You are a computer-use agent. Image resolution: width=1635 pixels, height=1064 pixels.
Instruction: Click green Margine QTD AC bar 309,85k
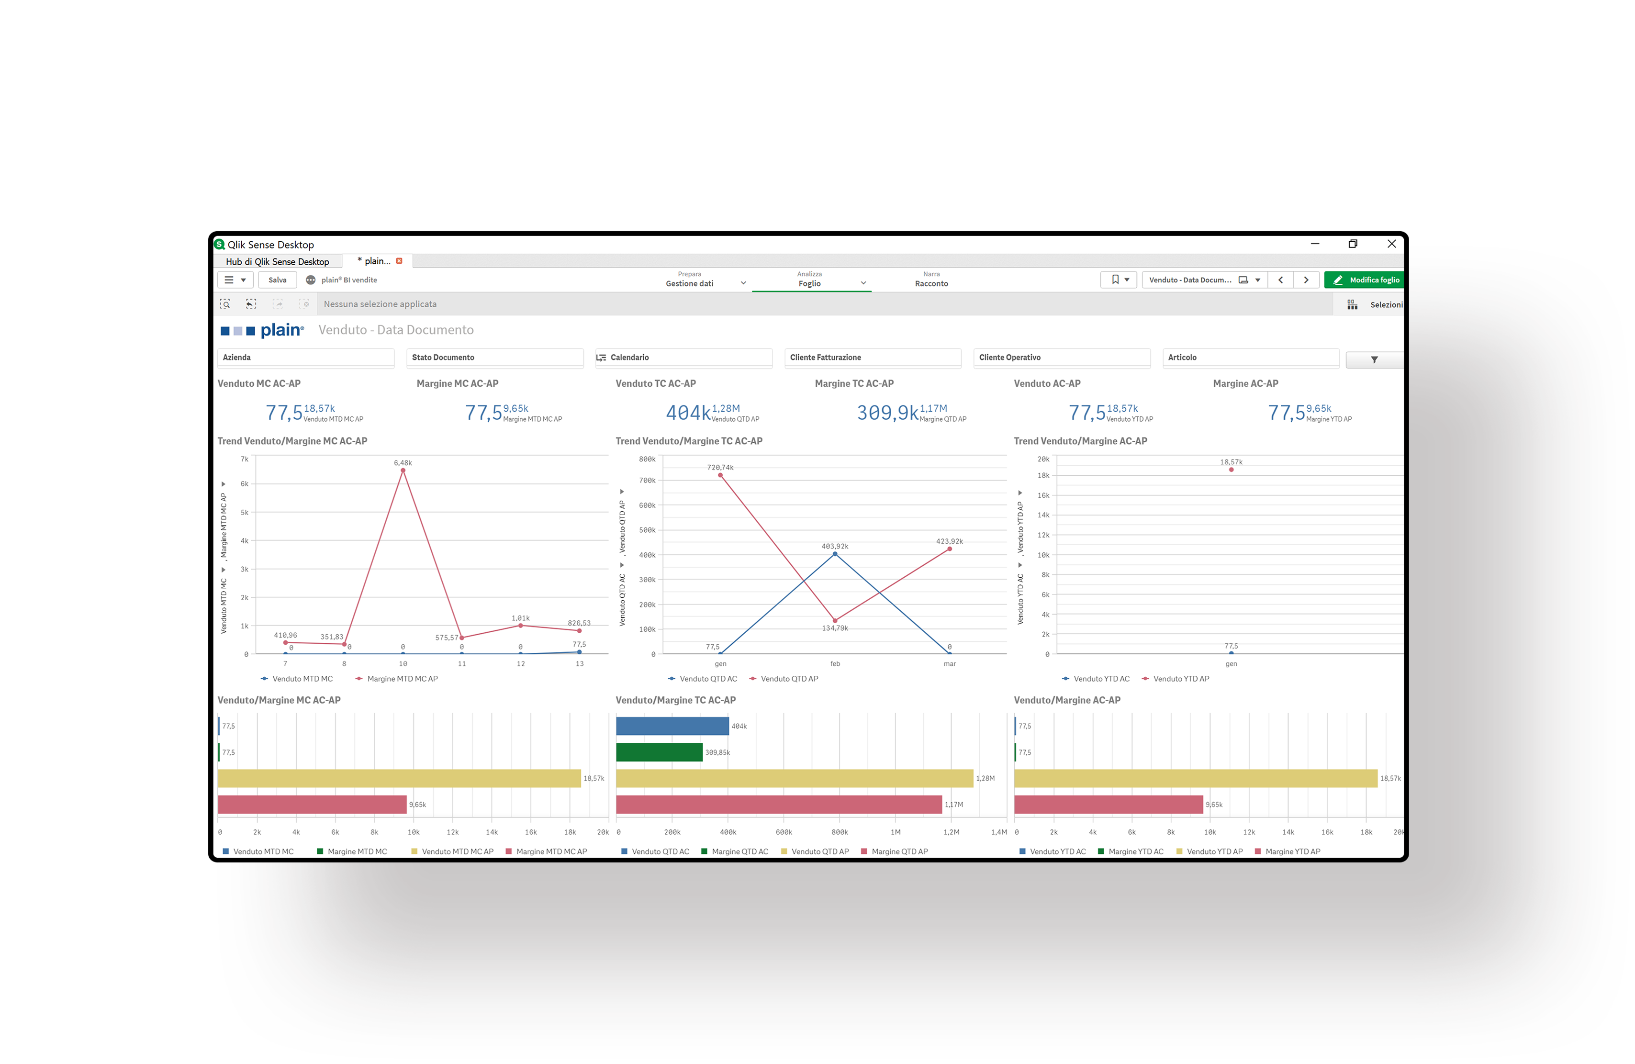[660, 753]
